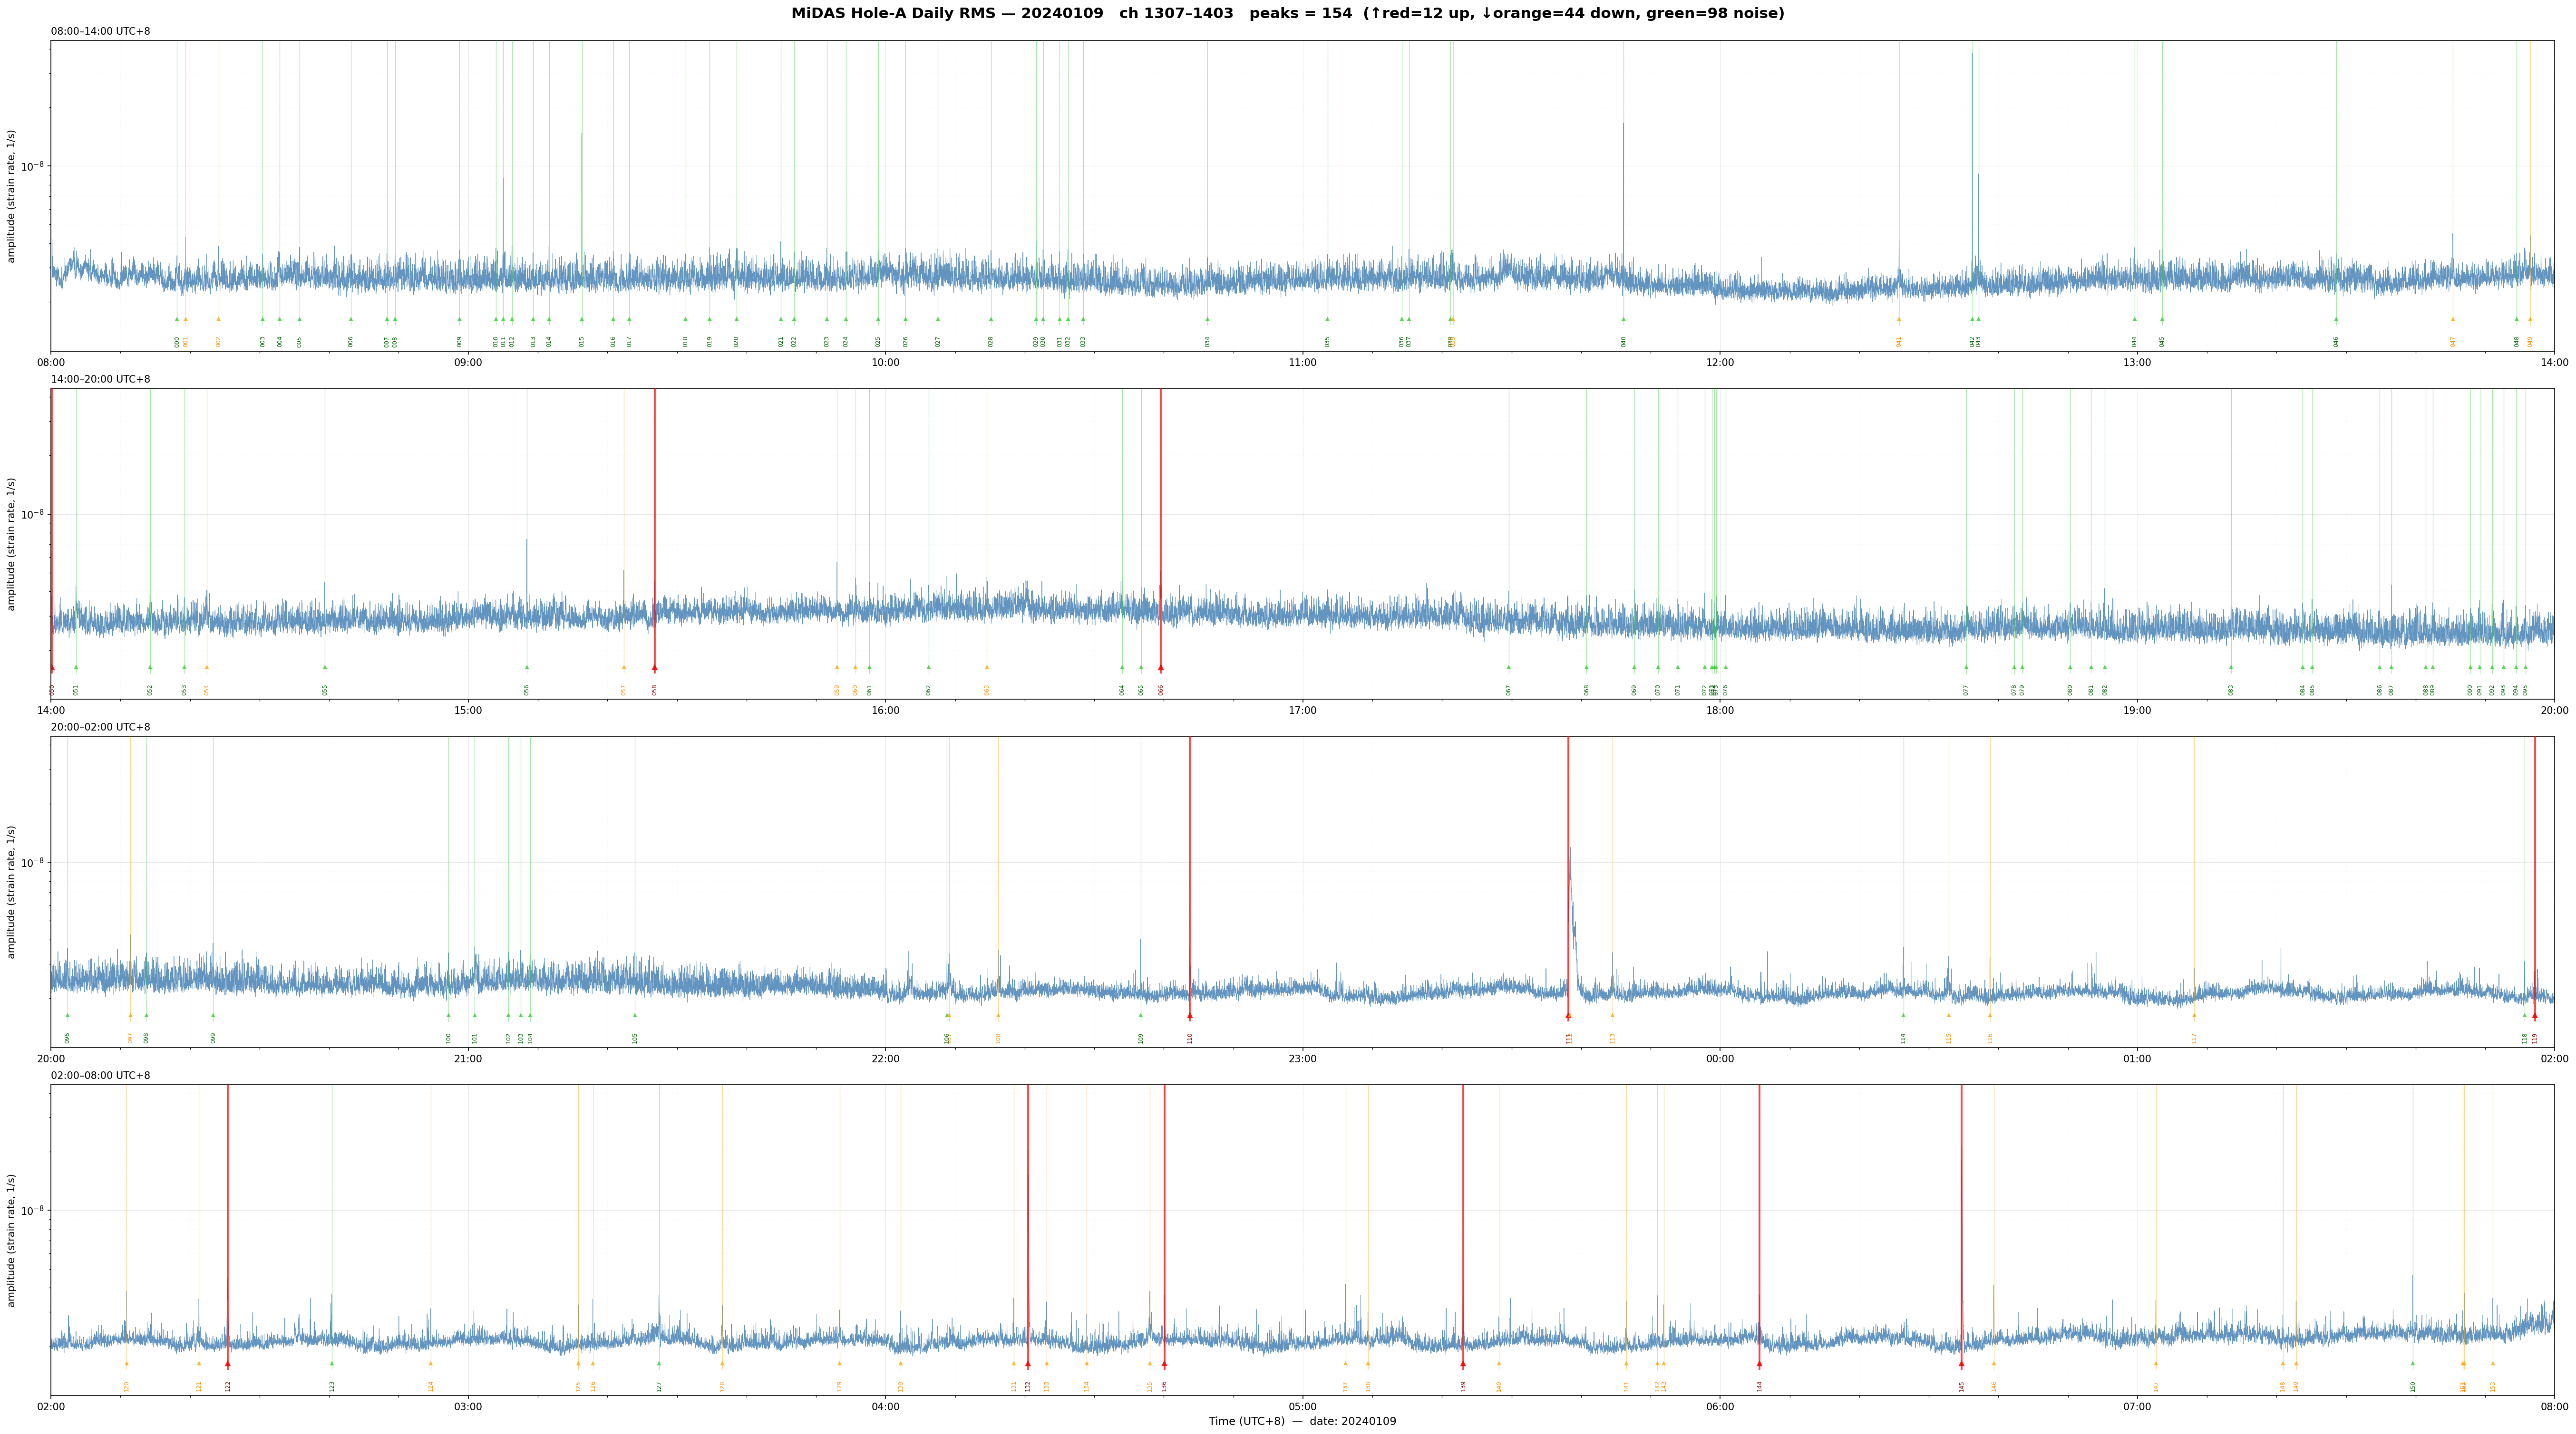Screen dimensions: 2576x1434
Task: Click the green triangle marker for peak 040
Action: point(1624,319)
